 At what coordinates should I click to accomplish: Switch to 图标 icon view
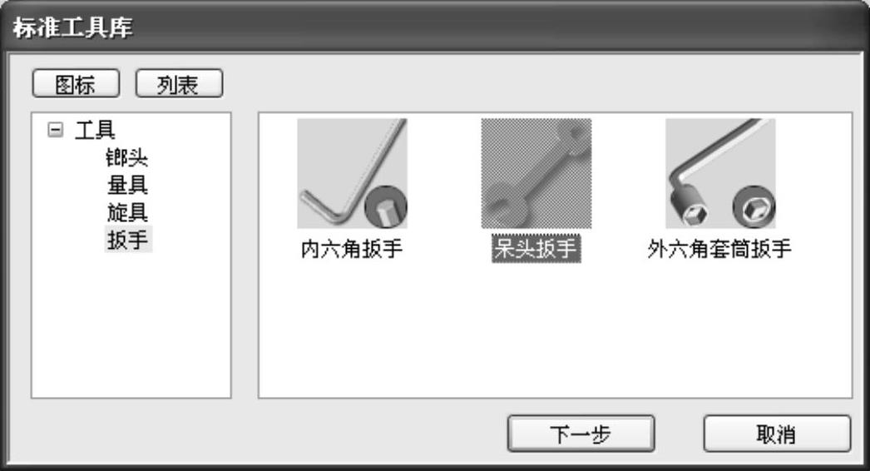(76, 84)
